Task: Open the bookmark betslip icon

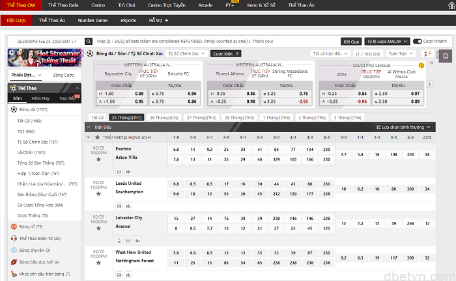Action: tap(445, 56)
